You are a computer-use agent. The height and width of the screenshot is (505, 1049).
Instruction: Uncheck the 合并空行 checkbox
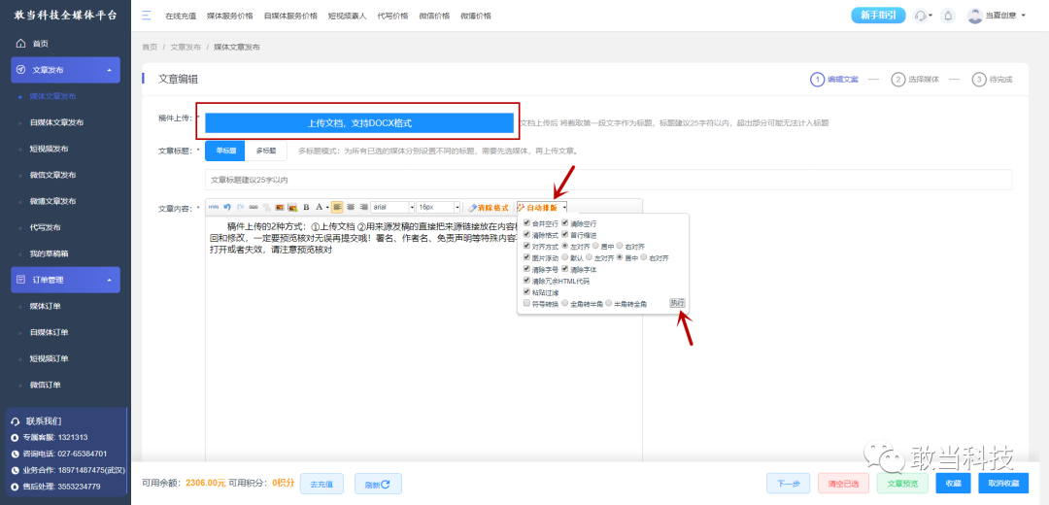point(527,223)
